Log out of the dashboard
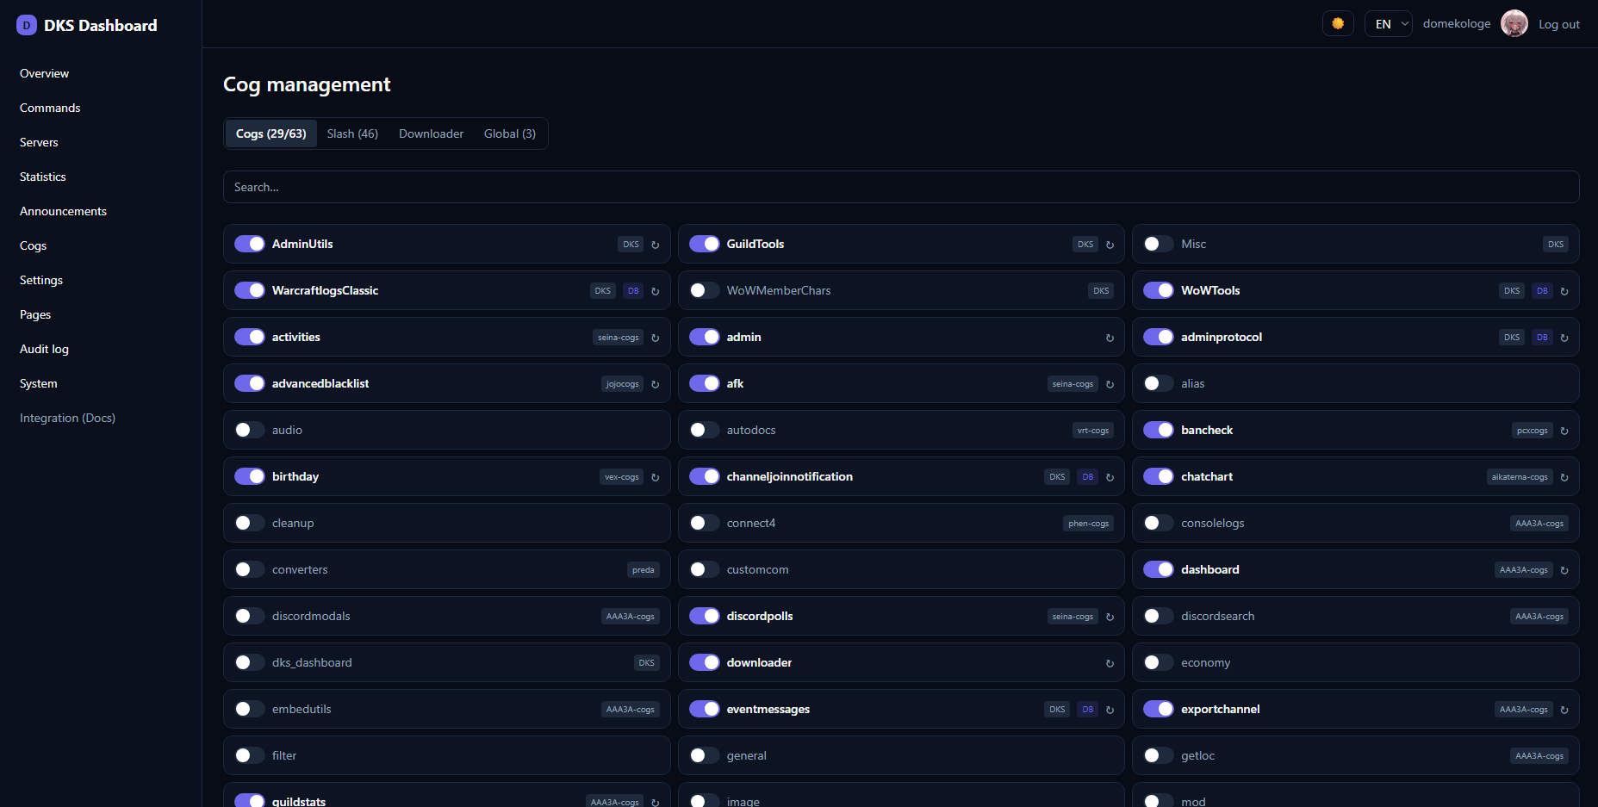The image size is (1598, 807). [1559, 24]
